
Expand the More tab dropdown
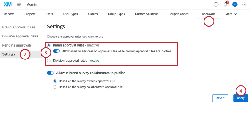tap(231, 14)
